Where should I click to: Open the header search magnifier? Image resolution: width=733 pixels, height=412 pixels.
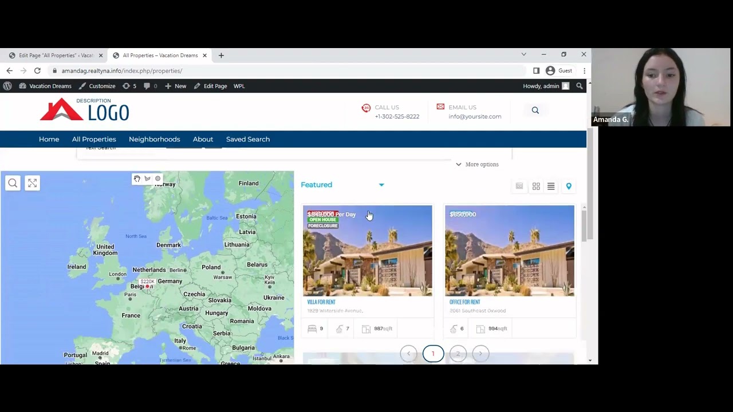click(x=535, y=110)
